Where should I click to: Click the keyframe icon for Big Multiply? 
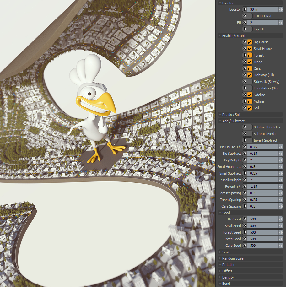245,160
